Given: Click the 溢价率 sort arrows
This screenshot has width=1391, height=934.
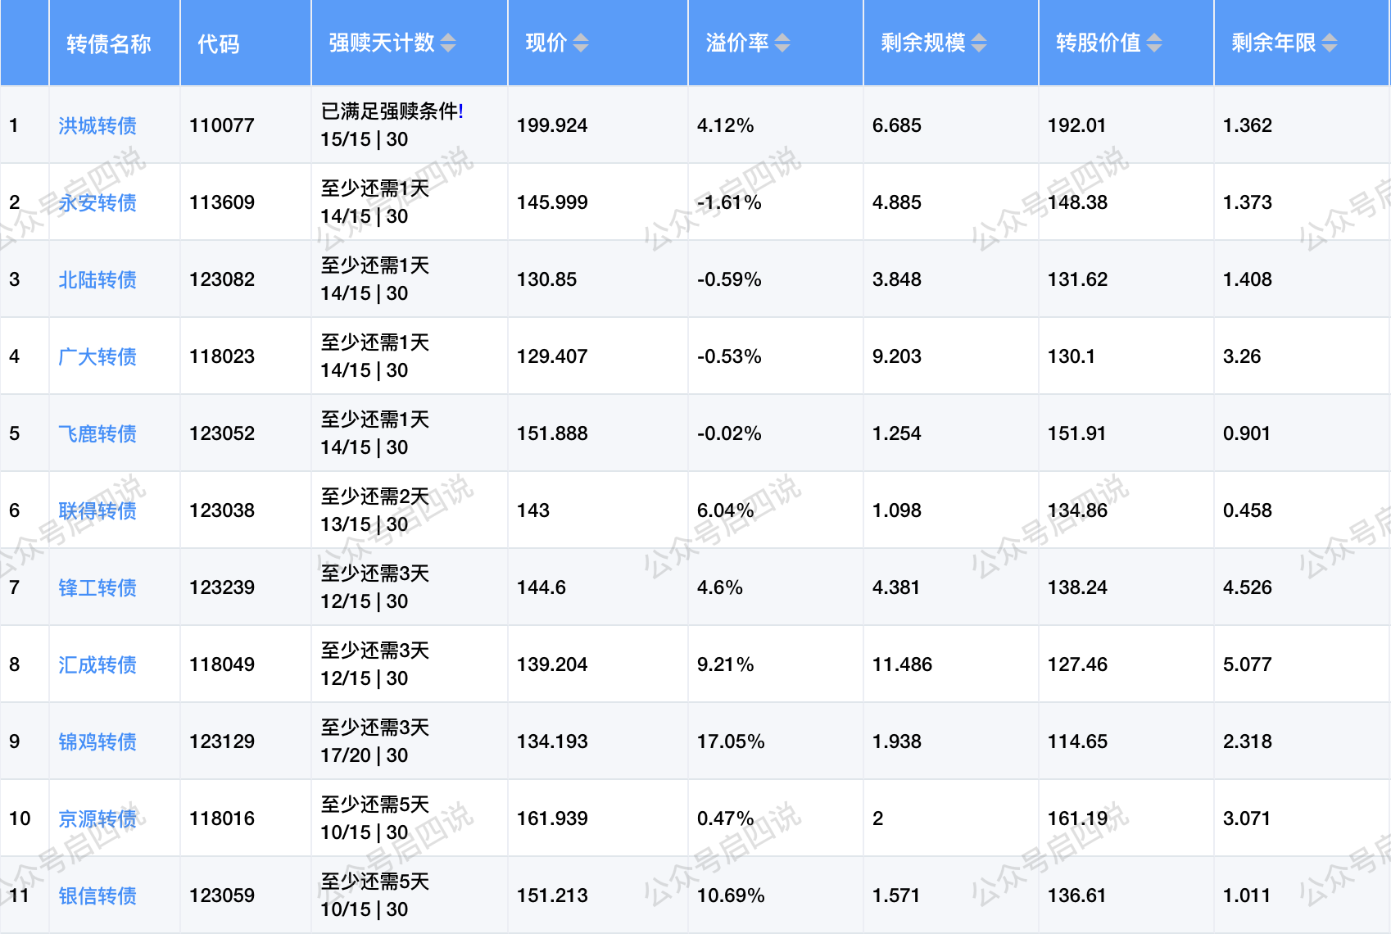Looking at the screenshot, I should [x=782, y=43].
